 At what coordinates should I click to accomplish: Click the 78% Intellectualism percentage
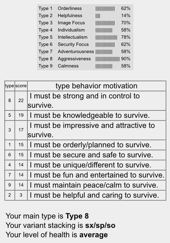tap(126, 37)
